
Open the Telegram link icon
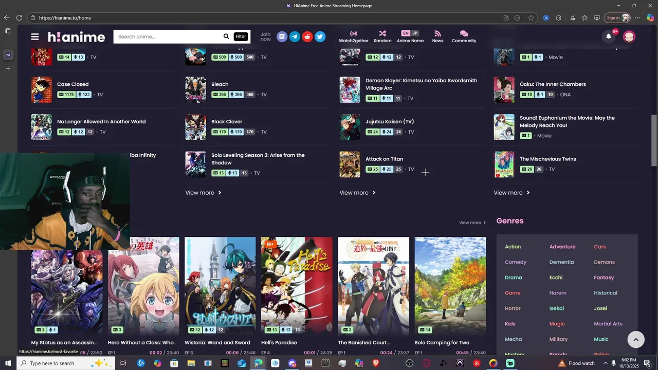[x=295, y=36]
